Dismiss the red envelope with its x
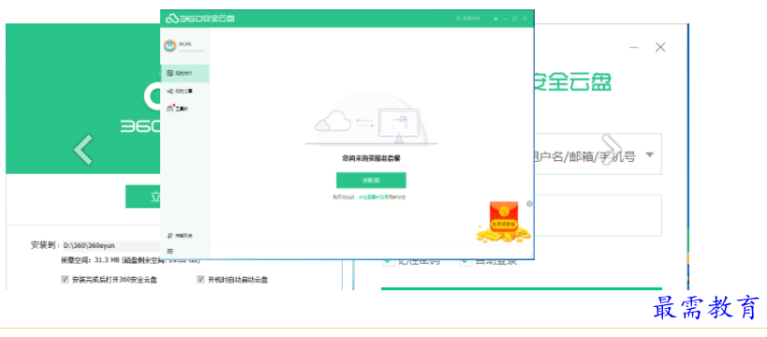 (x=529, y=203)
